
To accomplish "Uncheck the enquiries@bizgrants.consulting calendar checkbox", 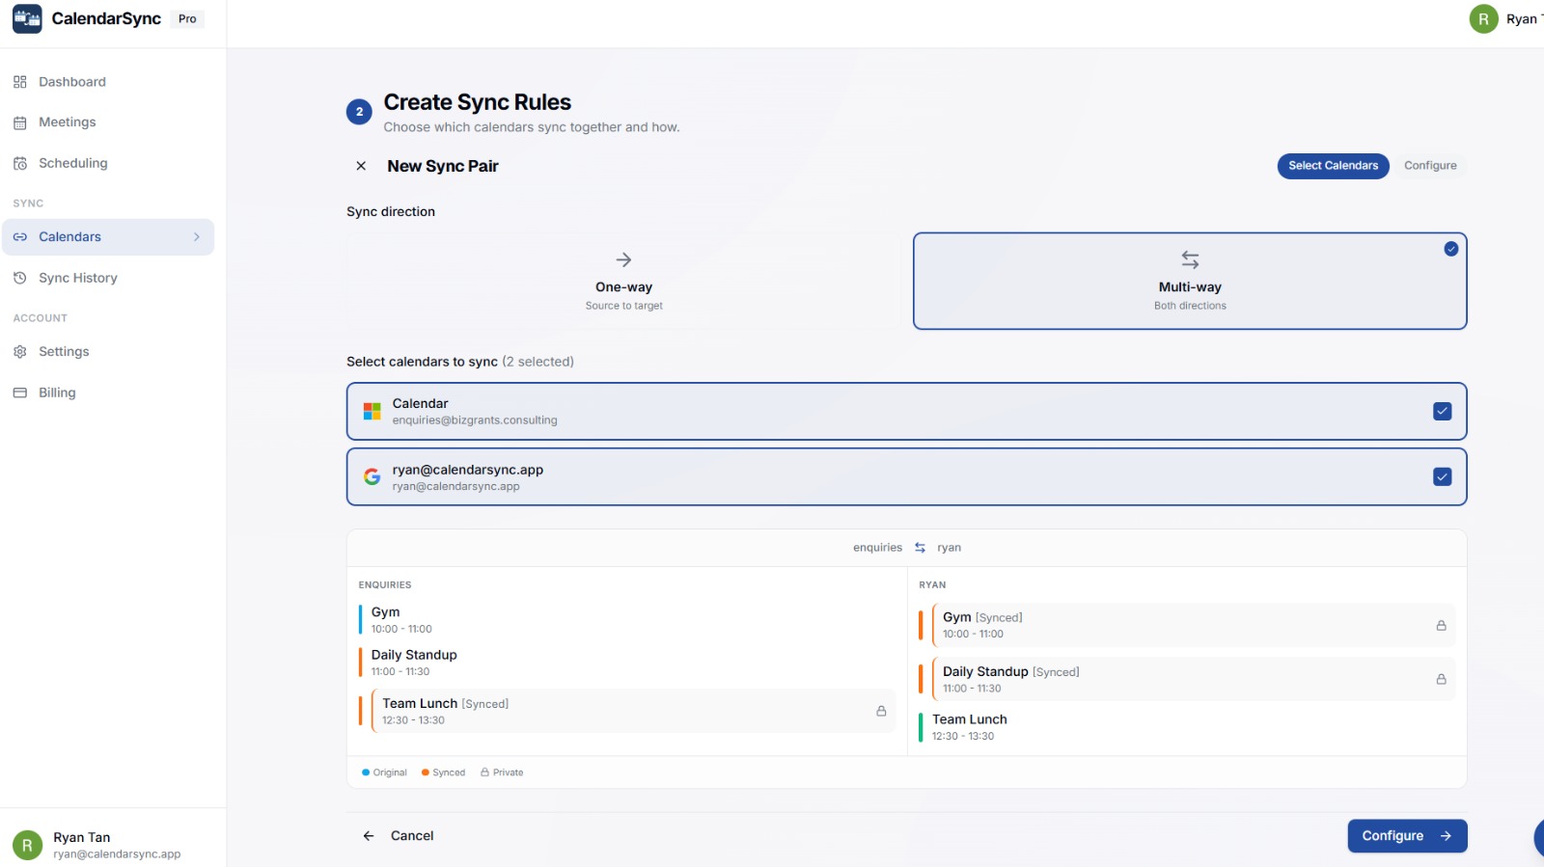I will tap(1442, 412).
